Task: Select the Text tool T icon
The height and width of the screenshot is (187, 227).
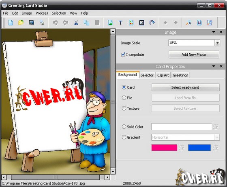Action: pyautogui.click(x=121, y=23)
